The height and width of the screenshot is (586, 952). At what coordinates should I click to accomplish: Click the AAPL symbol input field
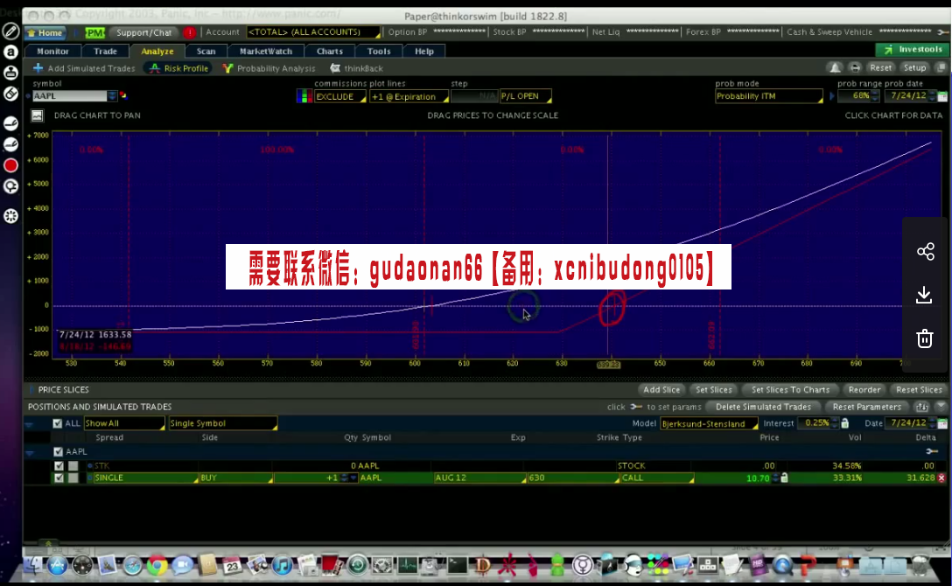(x=70, y=96)
